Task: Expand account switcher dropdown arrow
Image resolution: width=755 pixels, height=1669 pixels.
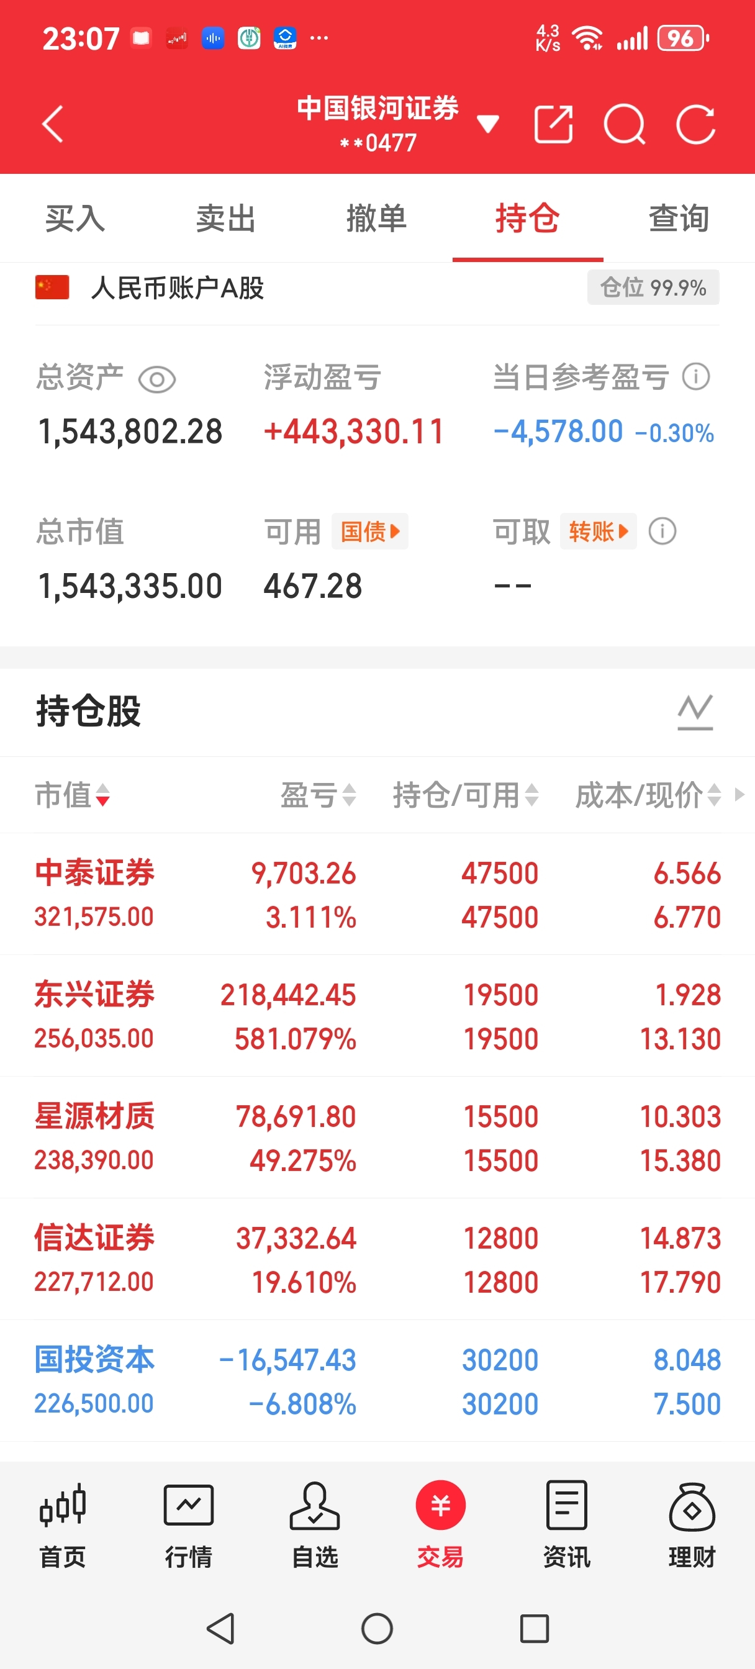Action: point(487,123)
